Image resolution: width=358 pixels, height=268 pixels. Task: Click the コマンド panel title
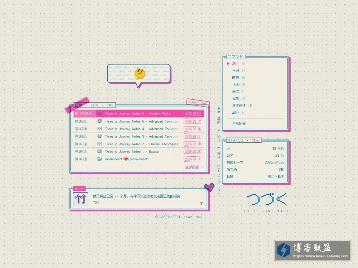pos(235,56)
